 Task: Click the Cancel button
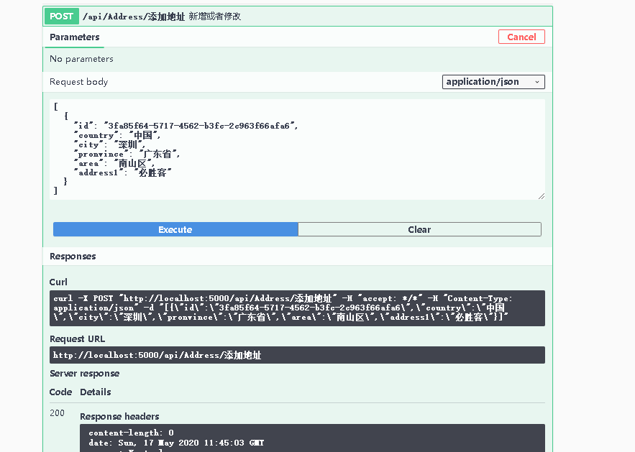[x=521, y=37]
